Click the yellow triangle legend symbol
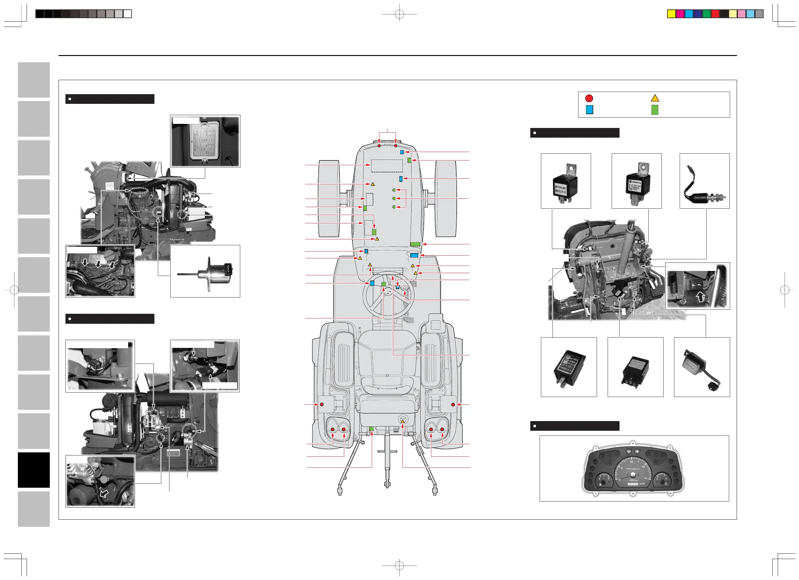Viewport: 799px width, 580px height. click(x=655, y=98)
